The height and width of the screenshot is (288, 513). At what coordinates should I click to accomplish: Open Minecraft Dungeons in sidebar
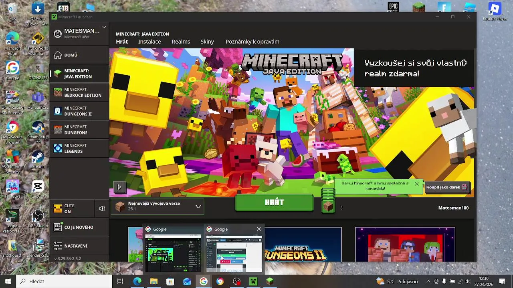[79, 130]
